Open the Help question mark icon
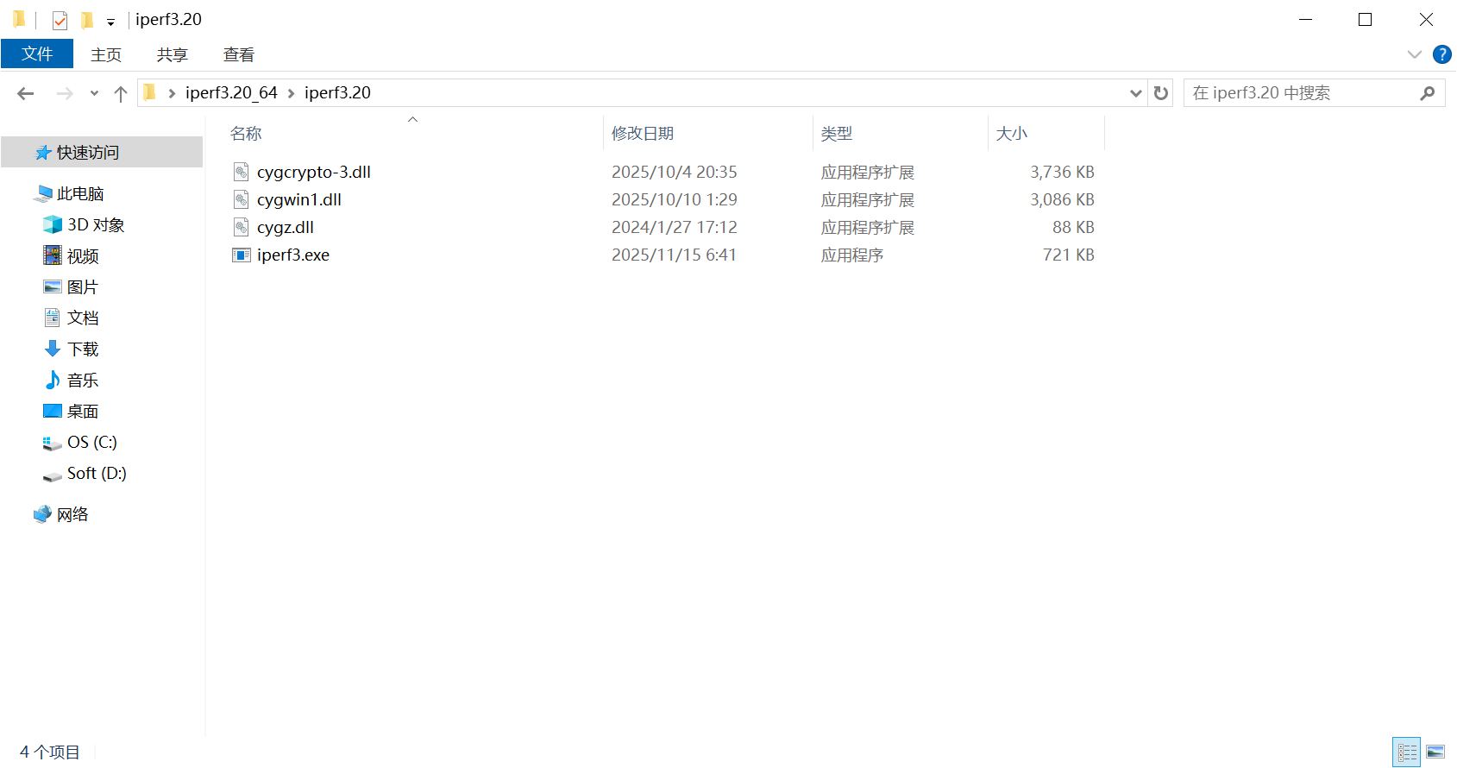This screenshot has height=768, width=1457. click(x=1441, y=54)
